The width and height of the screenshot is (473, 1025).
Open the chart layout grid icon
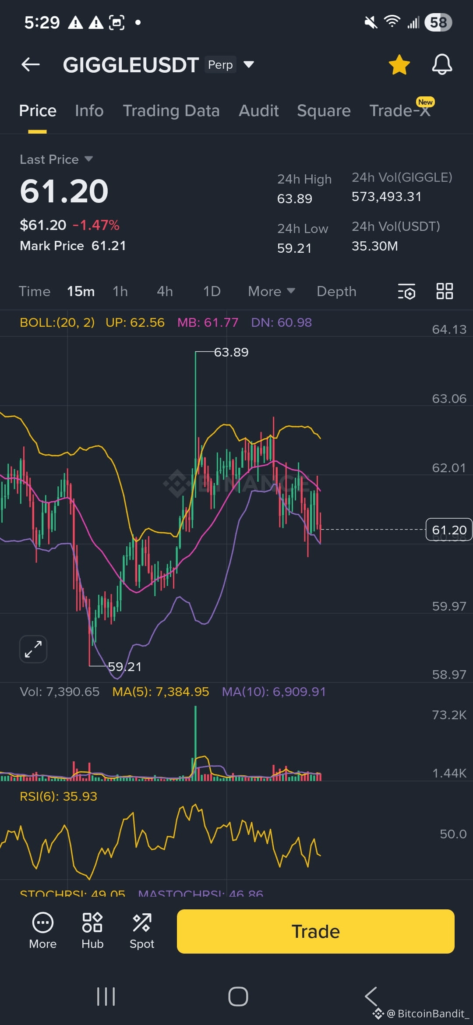pyautogui.click(x=445, y=291)
